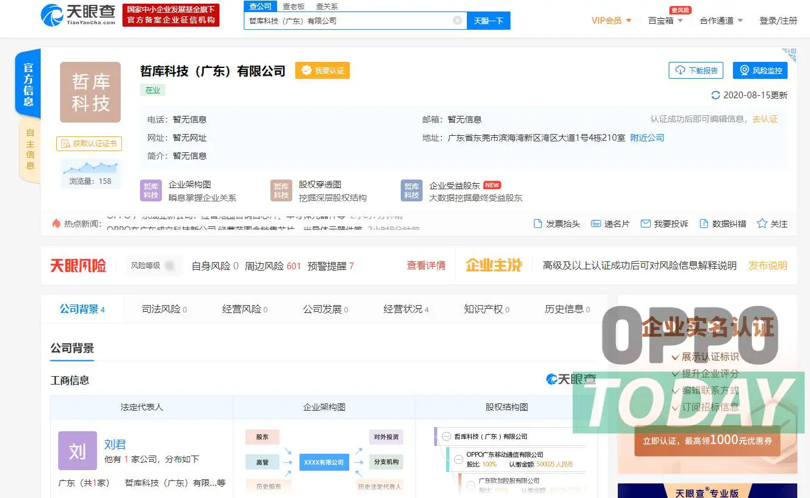The image size is (810, 498).
Task: Open the 附近公司 link
Action: 648,138
